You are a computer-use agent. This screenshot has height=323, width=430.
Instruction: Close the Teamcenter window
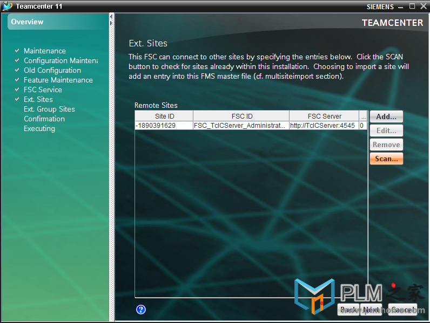click(x=424, y=6)
